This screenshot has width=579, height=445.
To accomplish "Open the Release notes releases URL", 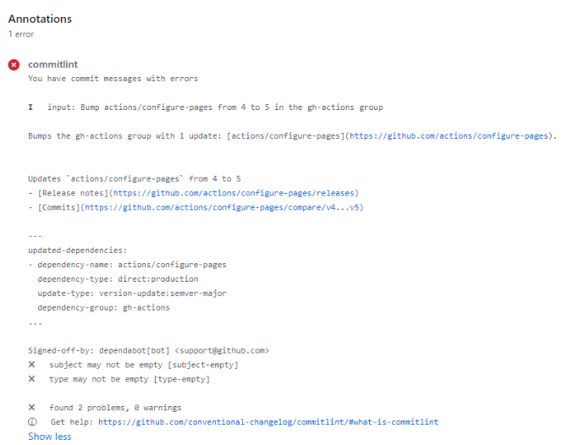I will (234, 193).
